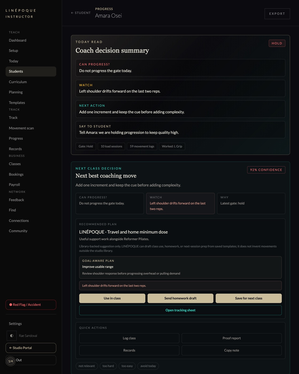Click the Proof report quick action
The image size is (299, 374).
click(231, 338)
